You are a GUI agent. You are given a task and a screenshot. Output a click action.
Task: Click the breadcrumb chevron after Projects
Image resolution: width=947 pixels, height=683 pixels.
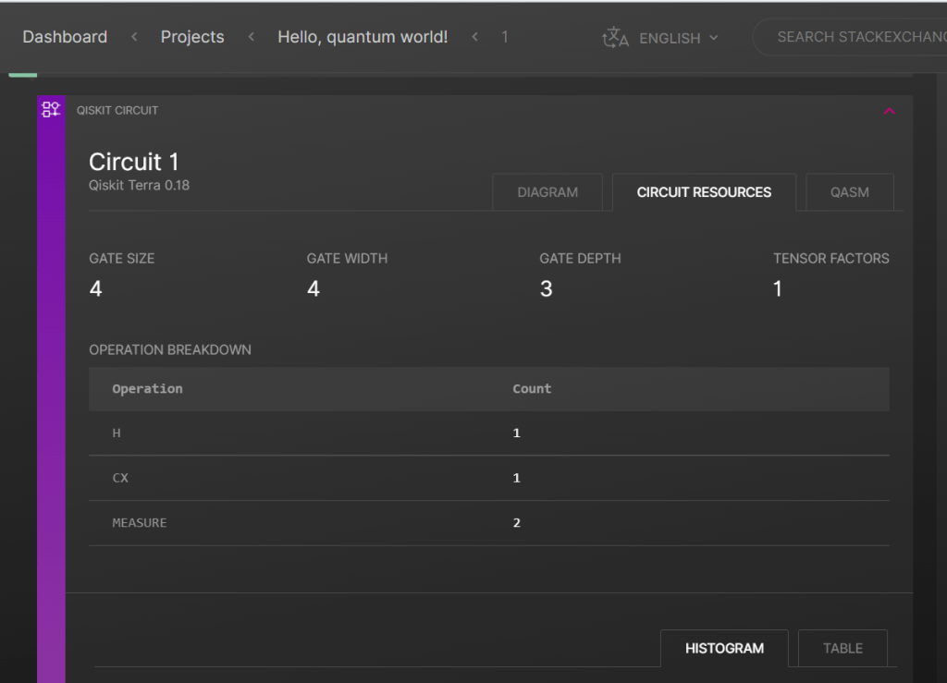pos(251,37)
